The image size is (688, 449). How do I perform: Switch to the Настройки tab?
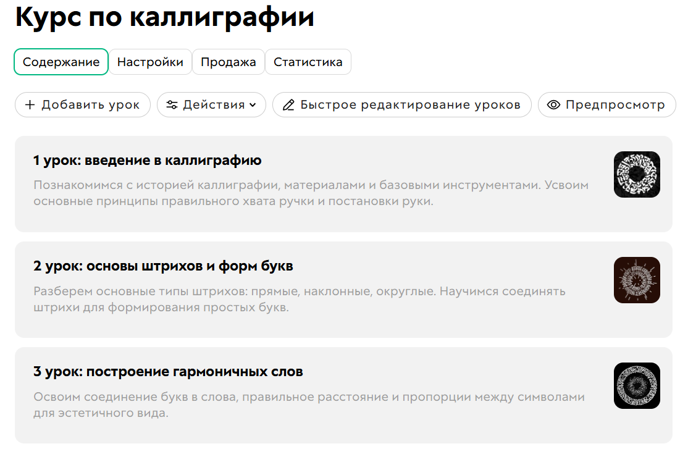(150, 61)
